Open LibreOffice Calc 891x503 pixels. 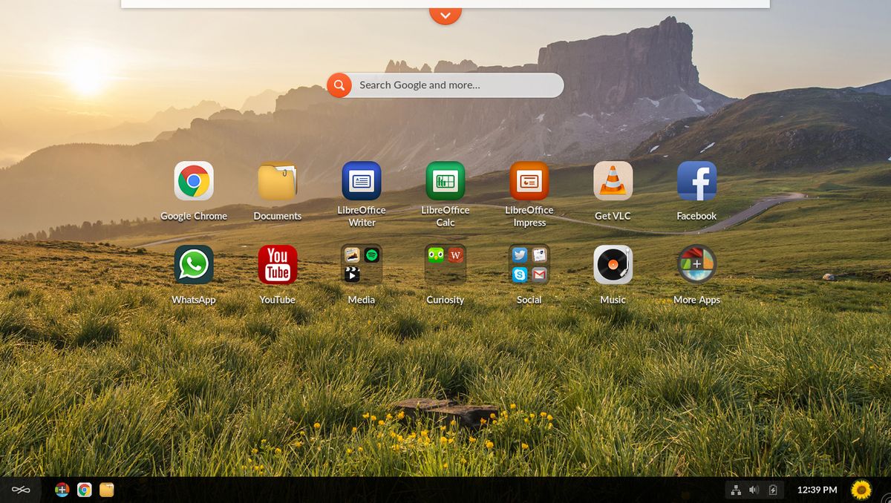446,181
